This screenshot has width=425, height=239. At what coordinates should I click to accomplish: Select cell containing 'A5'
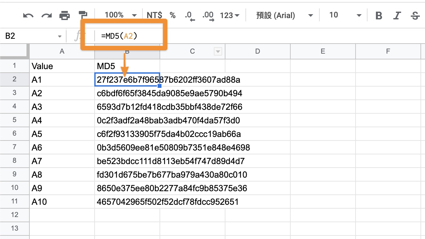(62, 134)
